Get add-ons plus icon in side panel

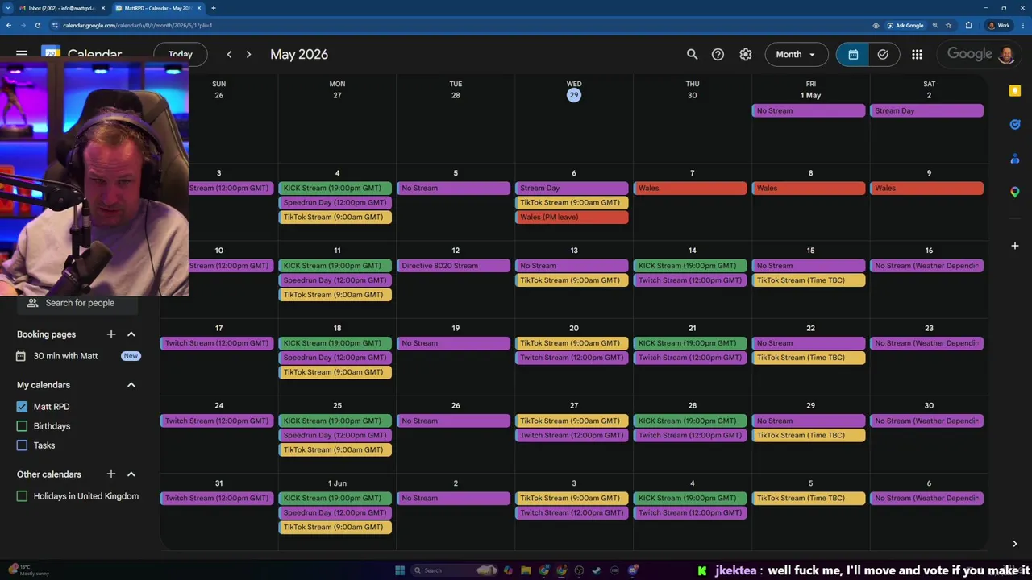pyautogui.click(x=1015, y=245)
